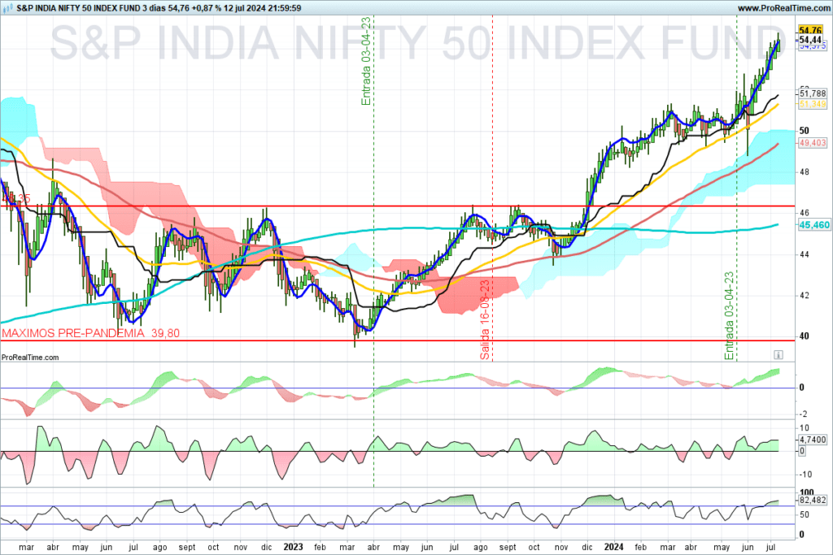833x555 pixels.
Task: Click the 2024 year label on time axis
Action: coord(614,547)
